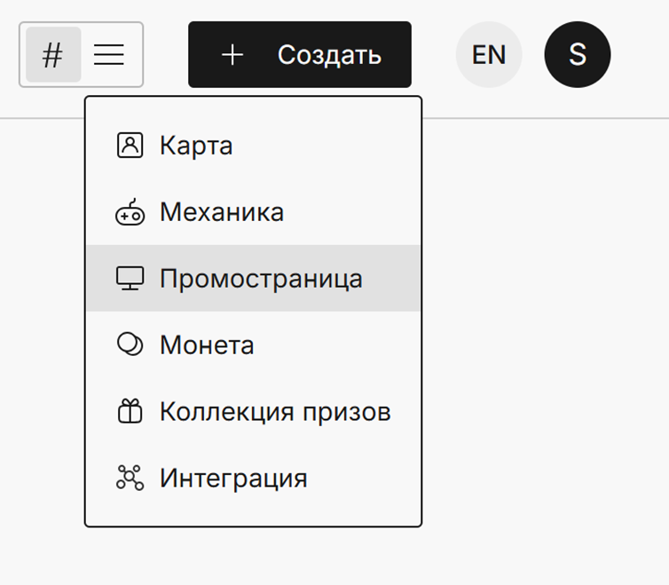Click the plus icon in the Создать button
The width and height of the screenshot is (669, 585).
point(232,55)
